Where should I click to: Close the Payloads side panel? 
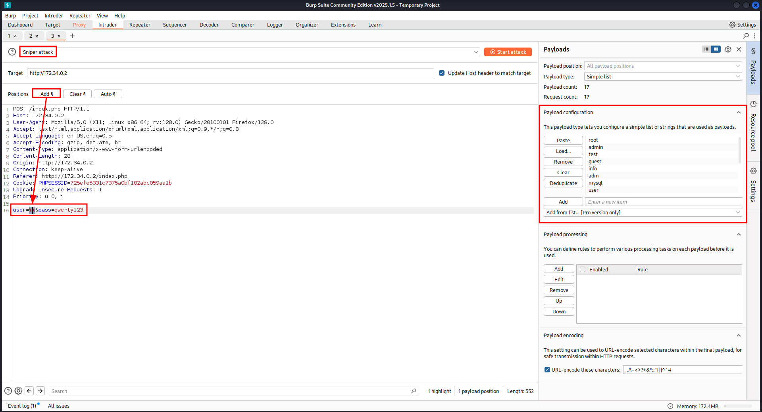[x=739, y=49]
